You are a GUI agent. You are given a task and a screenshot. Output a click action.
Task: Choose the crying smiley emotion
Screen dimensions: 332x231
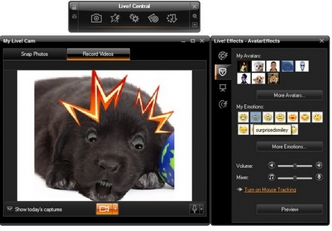point(268,117)
